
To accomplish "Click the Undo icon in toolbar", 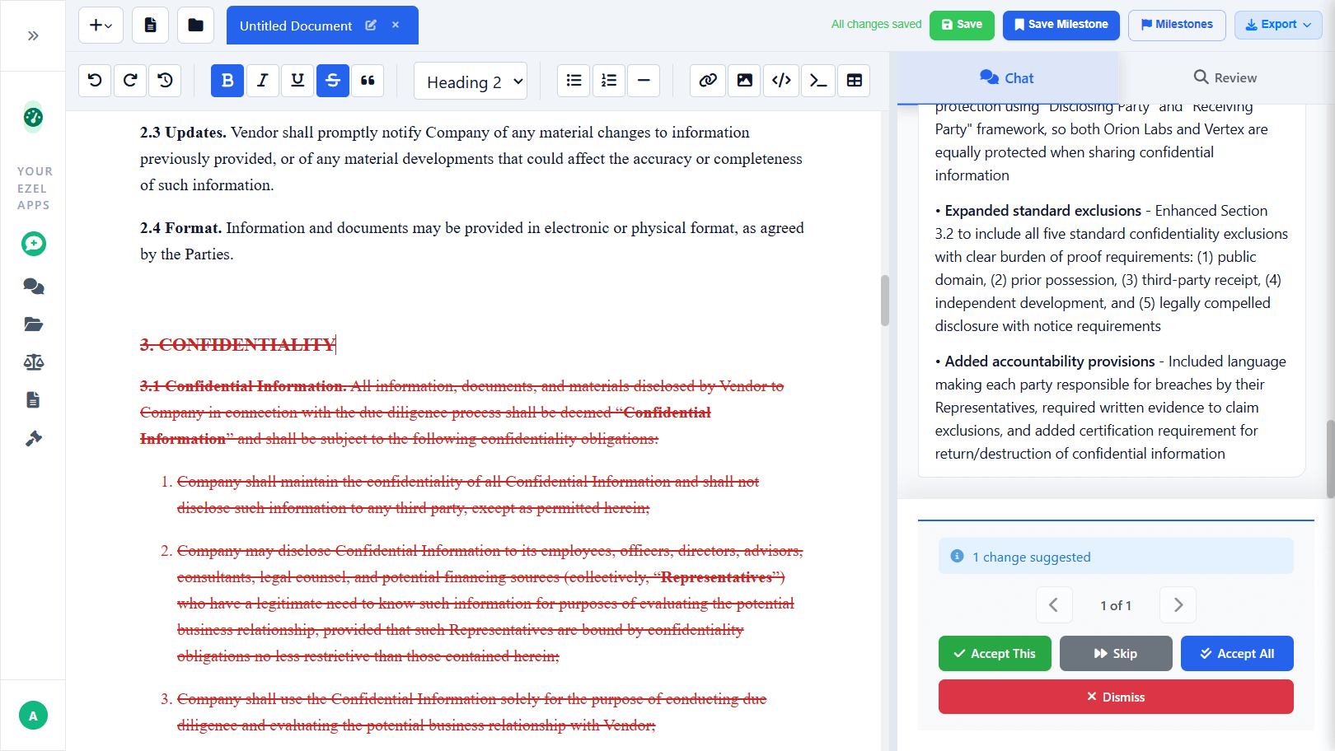I will 95,81.
